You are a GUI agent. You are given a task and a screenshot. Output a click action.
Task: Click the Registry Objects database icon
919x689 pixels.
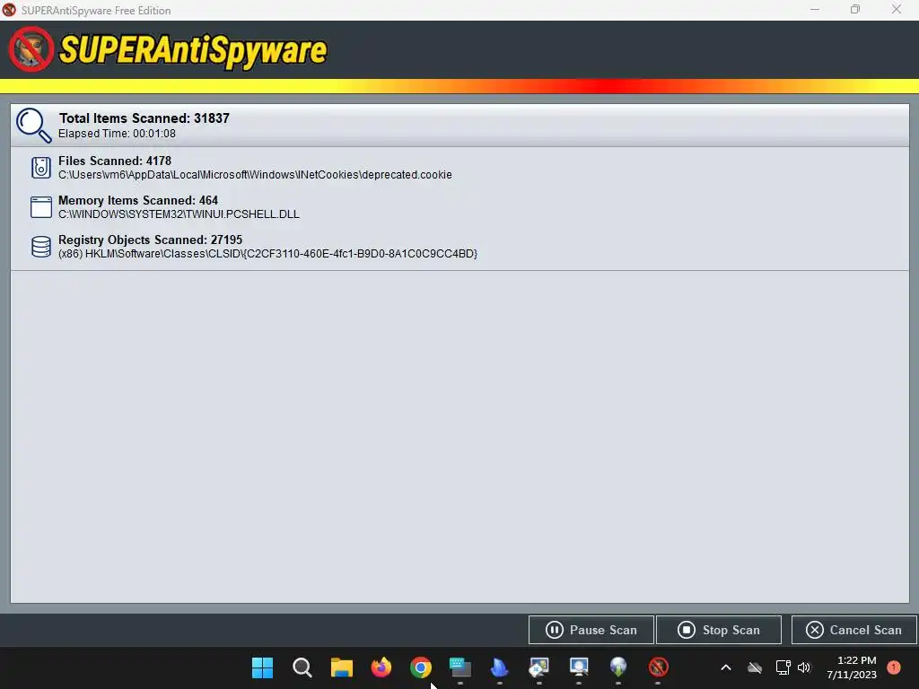point(41,246)
